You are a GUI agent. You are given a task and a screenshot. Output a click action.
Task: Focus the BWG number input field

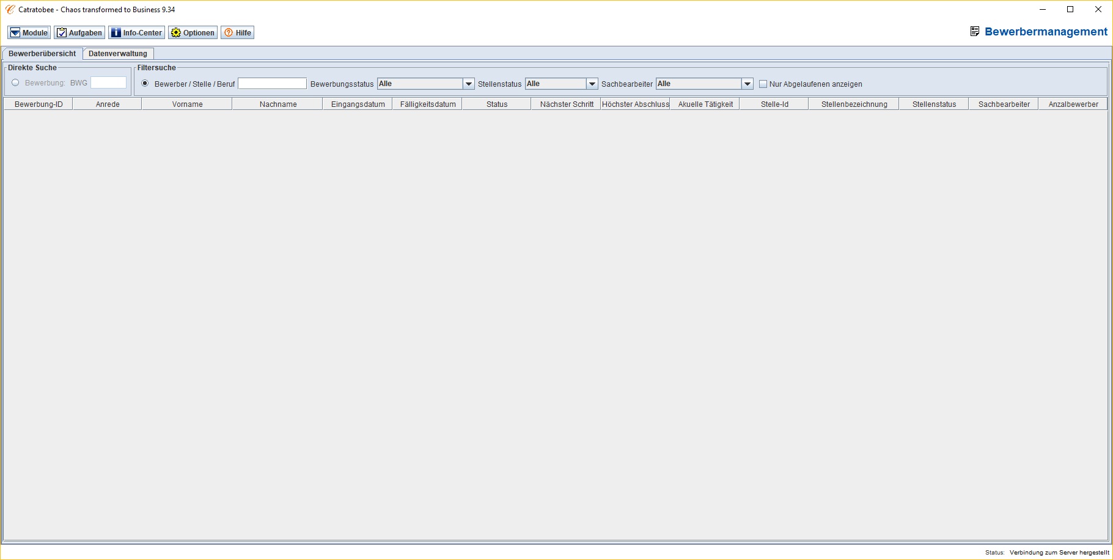[108, 83]
